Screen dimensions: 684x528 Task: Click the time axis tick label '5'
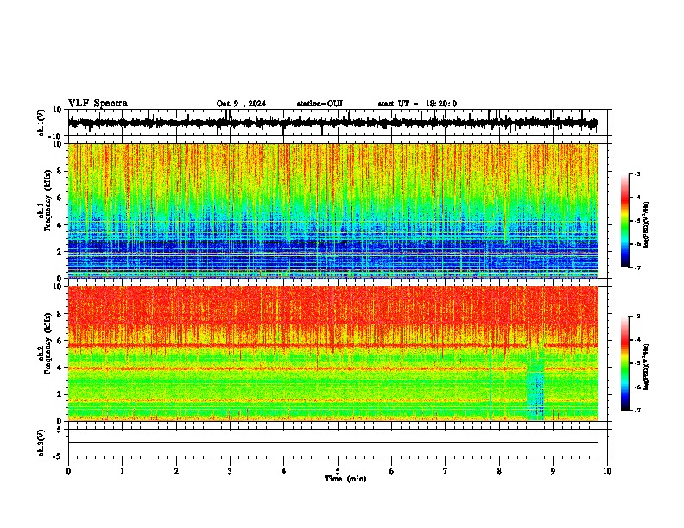(x=338, y=471)
